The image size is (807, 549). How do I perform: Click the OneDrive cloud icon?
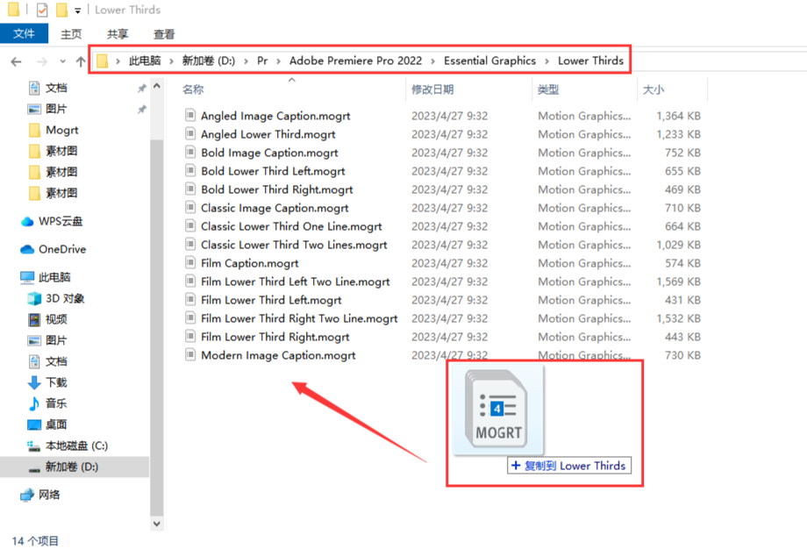(27, 250)
